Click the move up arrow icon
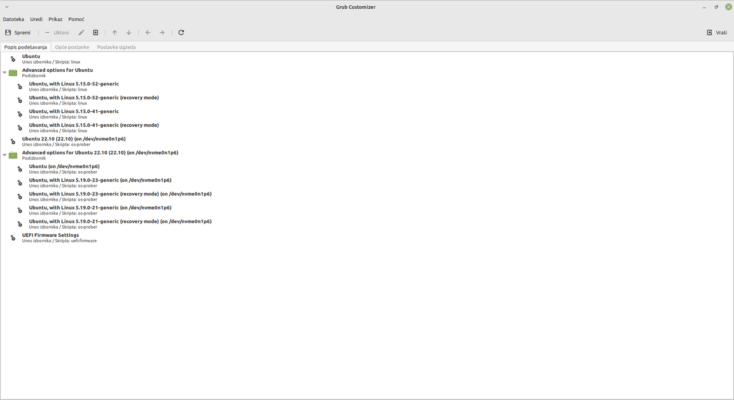The width and height of the screenshot is (734, 400). tap(115, 33)
